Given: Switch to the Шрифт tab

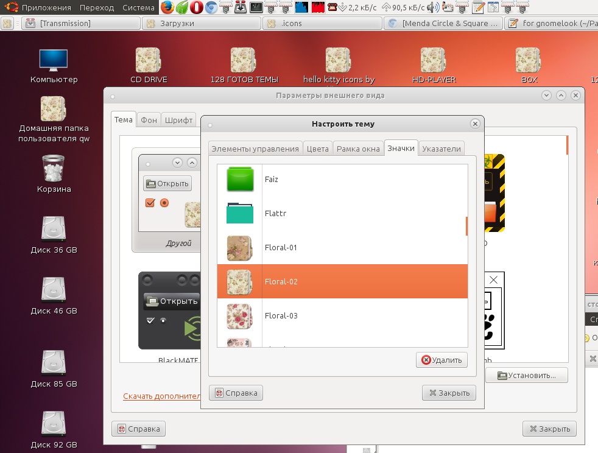Looking at the screenshot, I should (x=178, y=120).
